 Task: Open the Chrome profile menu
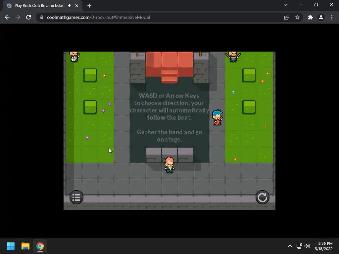coord(321,17)
